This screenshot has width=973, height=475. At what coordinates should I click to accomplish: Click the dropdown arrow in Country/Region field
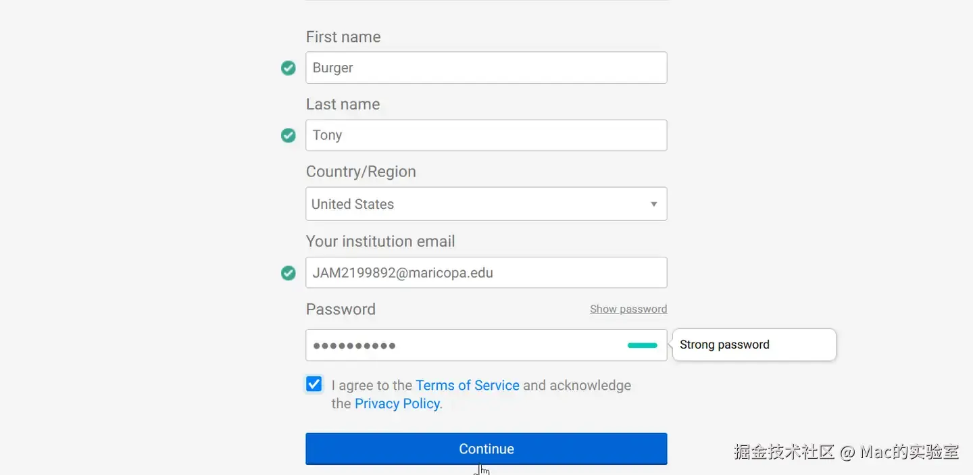(653, 204)
